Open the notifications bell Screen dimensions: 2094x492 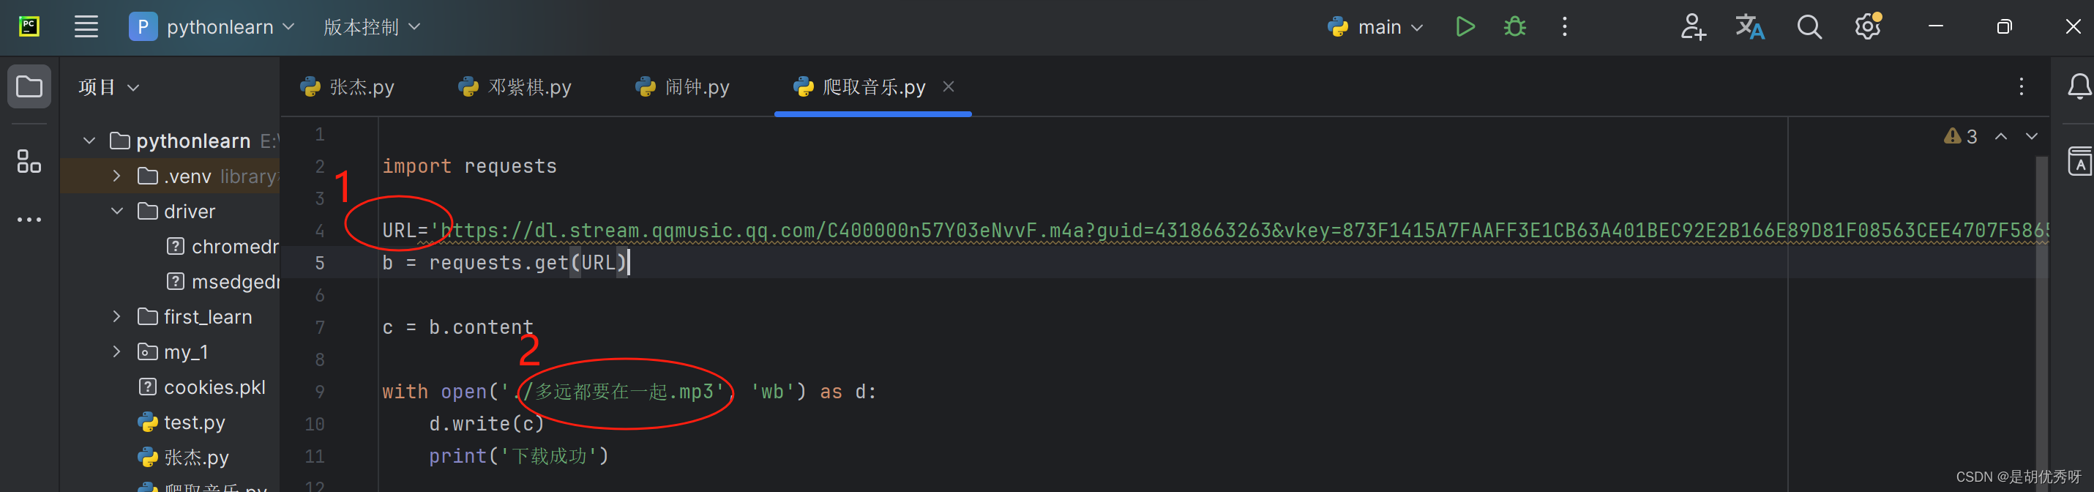(x=2079, y=86)
